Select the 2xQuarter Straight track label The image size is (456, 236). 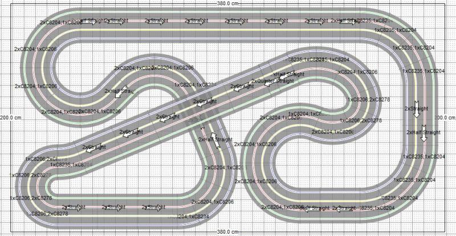point(272,81)
